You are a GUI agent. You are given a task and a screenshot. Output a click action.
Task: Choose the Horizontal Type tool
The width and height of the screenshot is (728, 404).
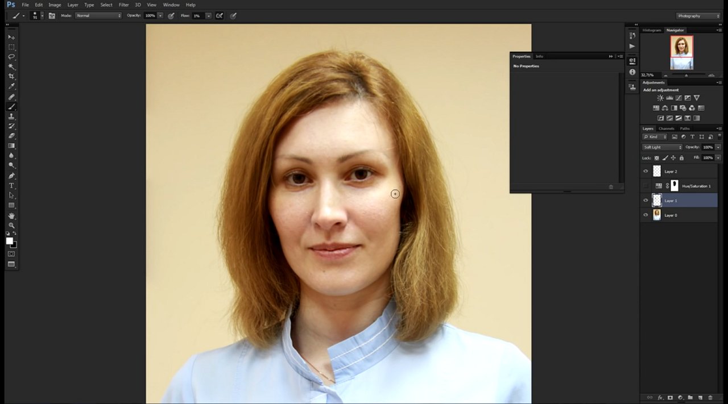(x=11, y=185)
